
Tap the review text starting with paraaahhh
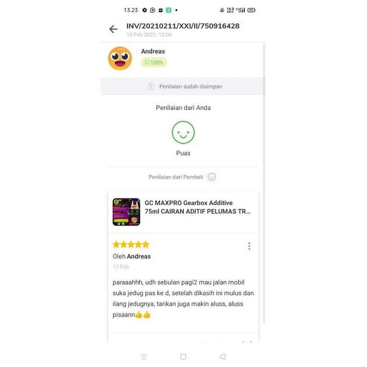pyautogui.click(x=183, y=298)
